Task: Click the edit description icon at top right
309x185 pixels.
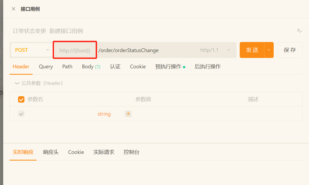Action: pyautogui.click(x=299, y=31)
